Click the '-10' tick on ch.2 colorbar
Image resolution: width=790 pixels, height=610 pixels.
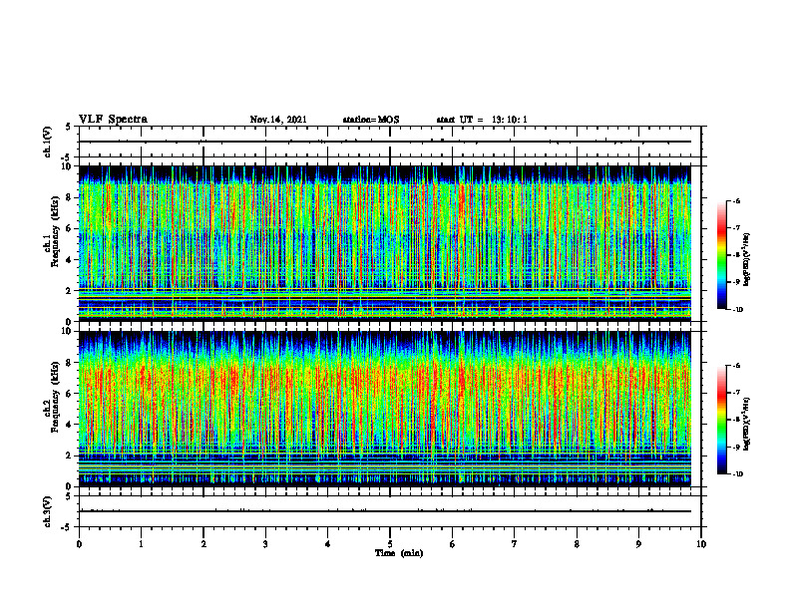pyautogui.click(x=738, y=473)
